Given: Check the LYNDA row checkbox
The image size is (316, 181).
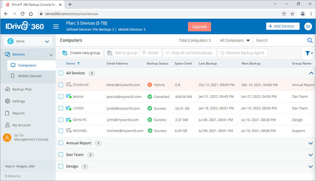Looking at the screenshot, I should click(61, 108).
